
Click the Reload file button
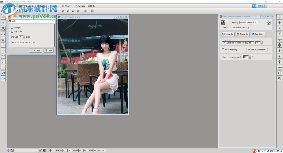[228, 34]
